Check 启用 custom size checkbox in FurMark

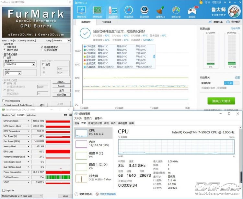(x=43, y=64)
